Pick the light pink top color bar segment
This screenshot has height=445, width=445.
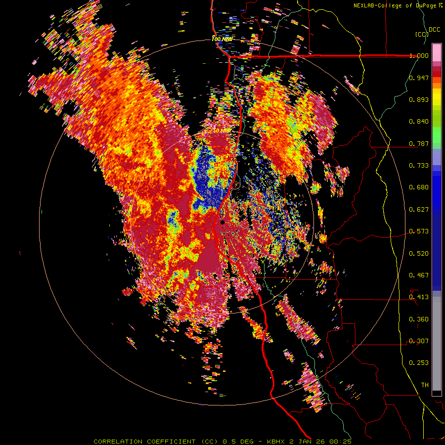coord(437,52)
